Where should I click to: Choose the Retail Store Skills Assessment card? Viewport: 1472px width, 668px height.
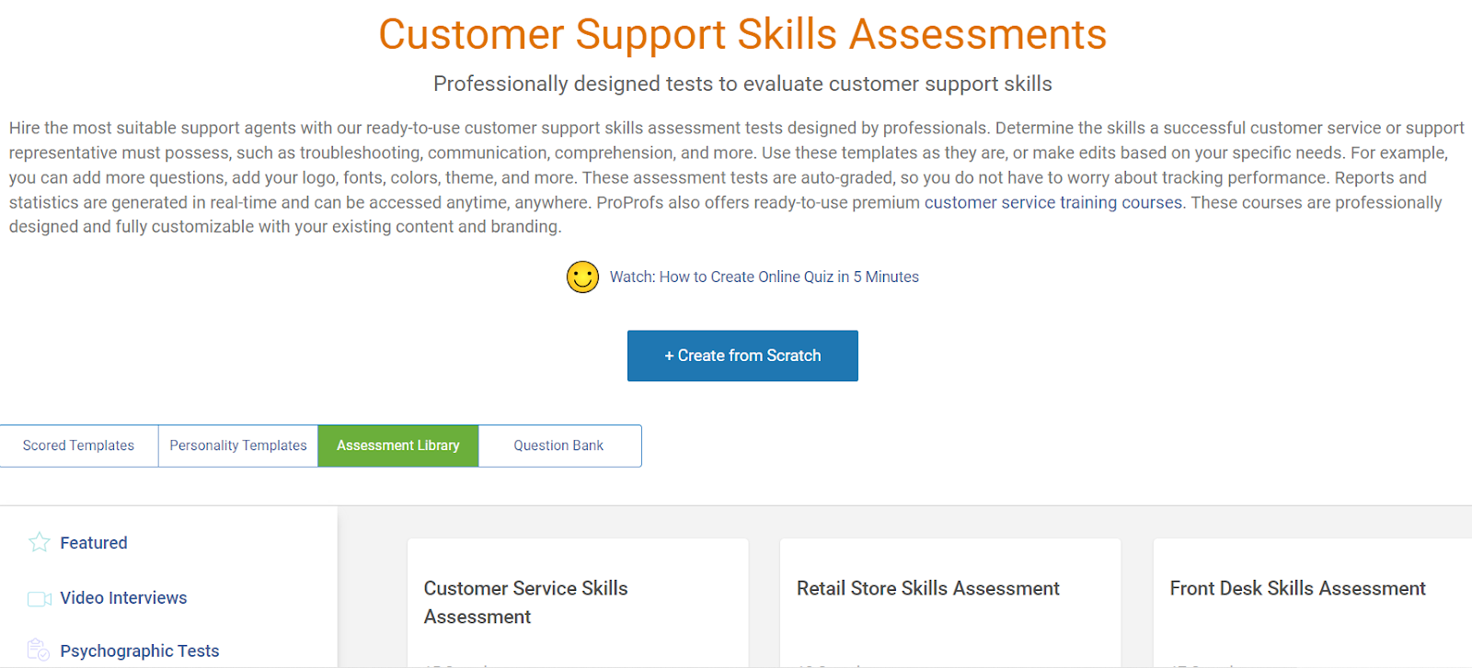coord(928,588)
